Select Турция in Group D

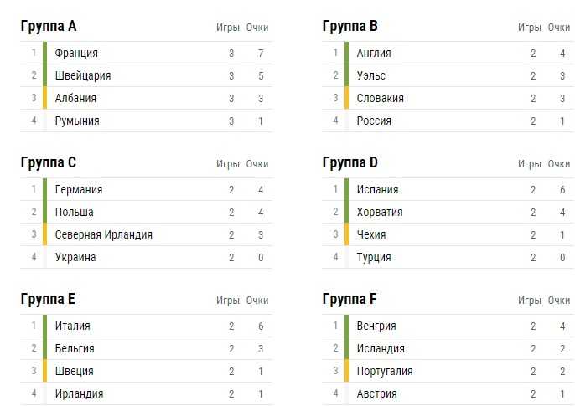point(374,258)
